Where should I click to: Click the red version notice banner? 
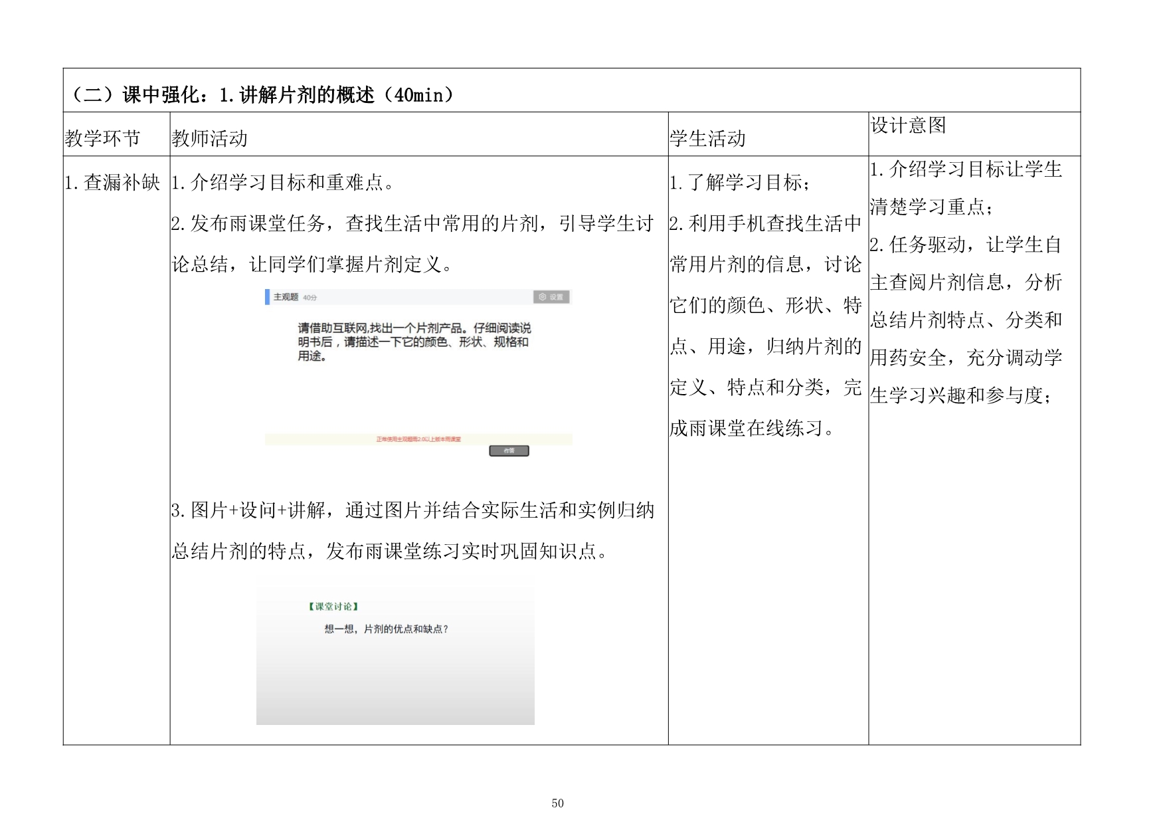click(418, 439)
